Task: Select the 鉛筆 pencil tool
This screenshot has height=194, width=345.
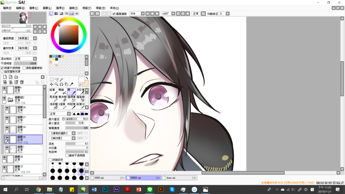Action: point(54,92)
